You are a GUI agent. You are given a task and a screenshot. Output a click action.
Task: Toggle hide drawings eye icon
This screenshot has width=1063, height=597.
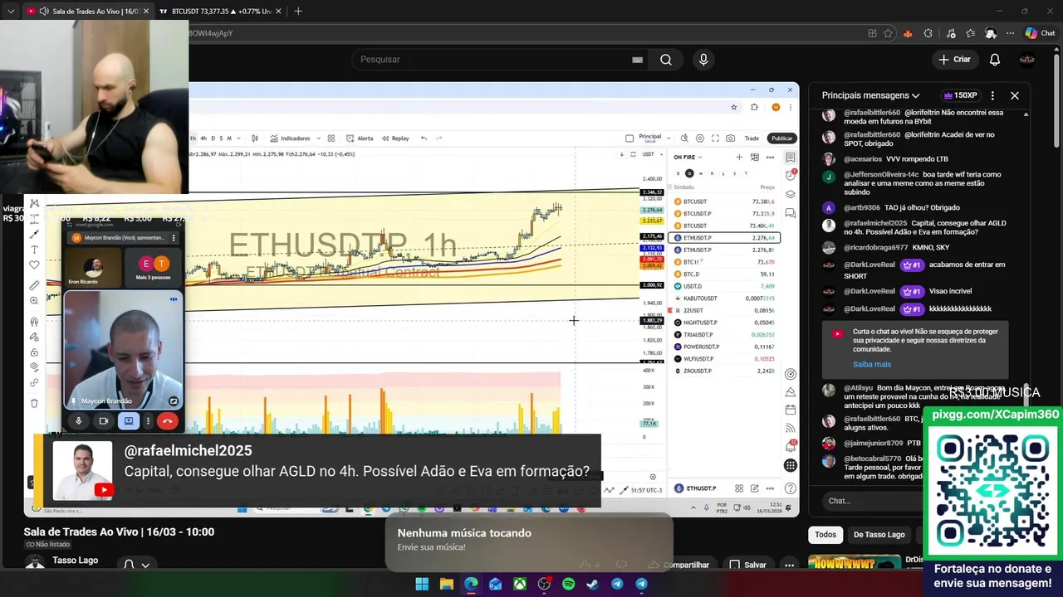pos(34,366)
